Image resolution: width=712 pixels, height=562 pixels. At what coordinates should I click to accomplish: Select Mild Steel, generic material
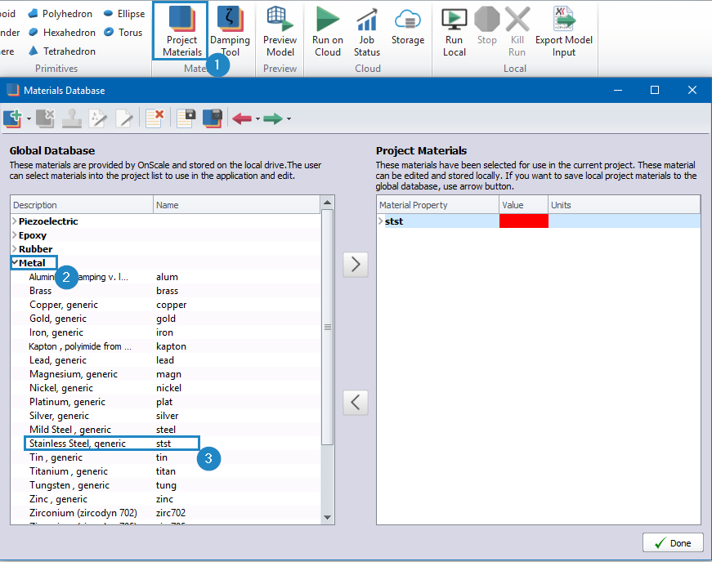pyautogui.click(x=166, y=429)
